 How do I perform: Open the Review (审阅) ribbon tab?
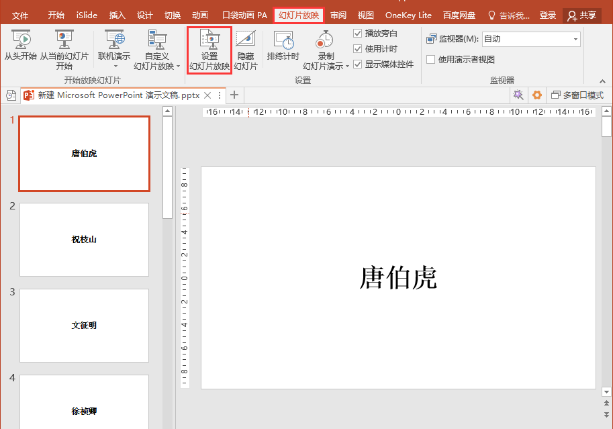338,15
